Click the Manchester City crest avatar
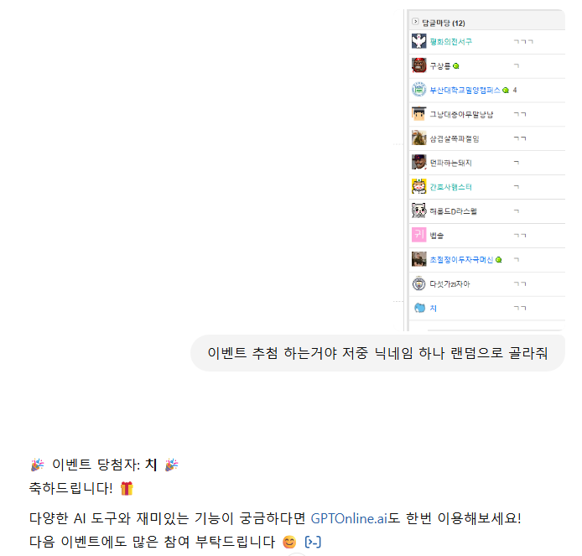 [x=418, y=283]
